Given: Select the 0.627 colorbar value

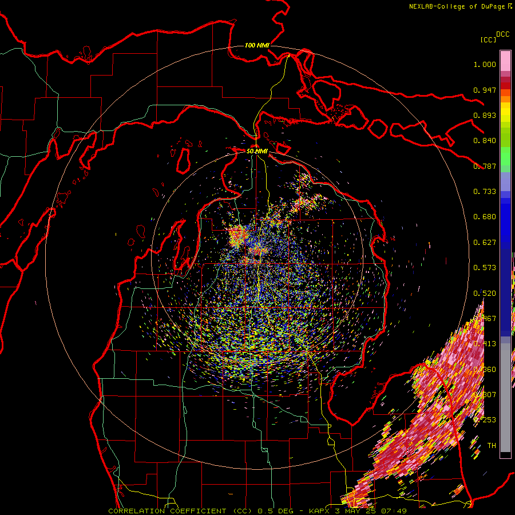Looking at the screenshot, I should [485, 243].
